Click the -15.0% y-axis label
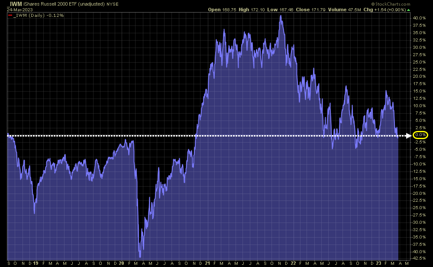This screenshot has width=433, height=267. pyautogui.click(x=419, y=178)
